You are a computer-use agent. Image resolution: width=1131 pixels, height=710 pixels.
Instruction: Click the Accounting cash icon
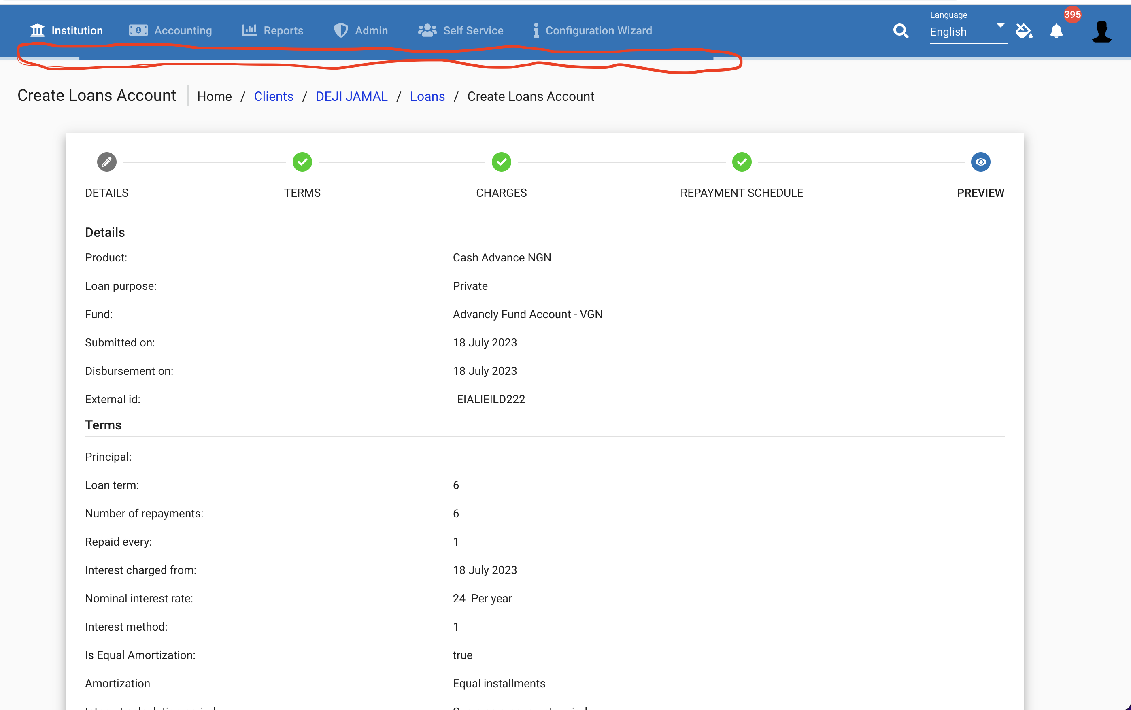click(x=137, y=30)
